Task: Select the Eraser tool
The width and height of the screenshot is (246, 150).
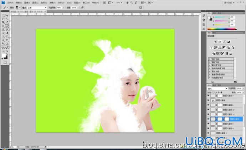Action: click(3, 33)
